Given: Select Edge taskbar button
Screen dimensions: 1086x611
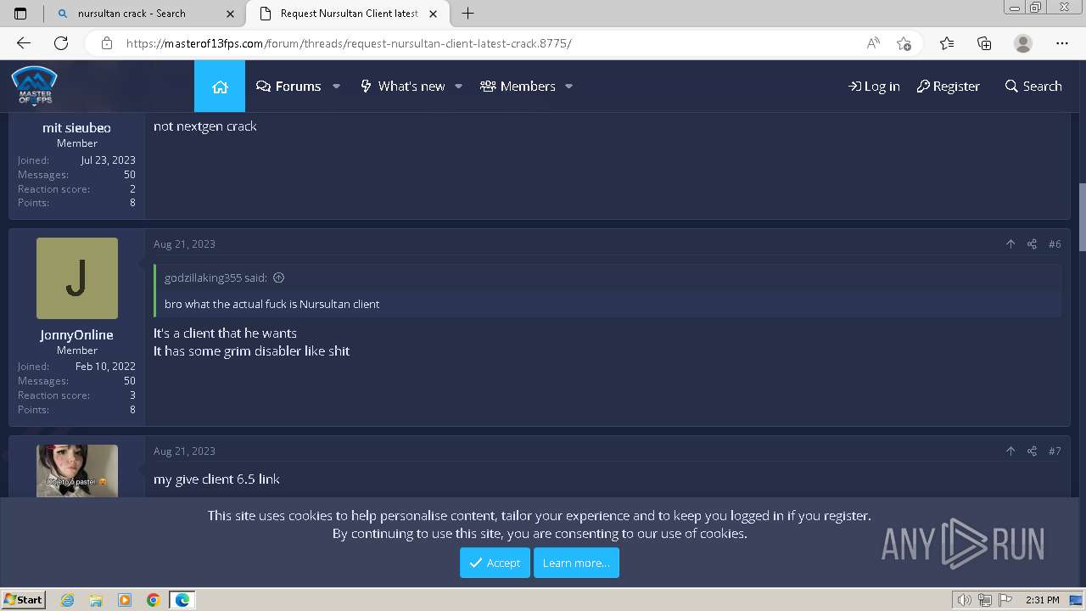Looking at the screenshot, I should tap(182, 600).
